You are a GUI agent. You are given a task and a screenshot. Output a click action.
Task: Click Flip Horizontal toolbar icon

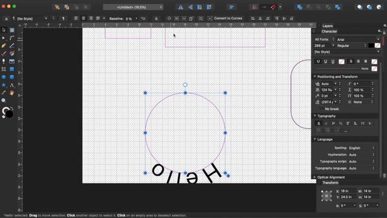181,7
